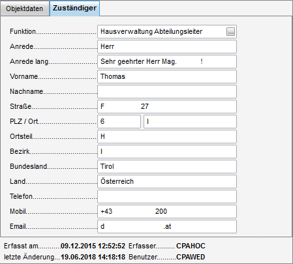Click the empty Nachname field
This screenshot has height=264, width=293.
pos(167,92)
